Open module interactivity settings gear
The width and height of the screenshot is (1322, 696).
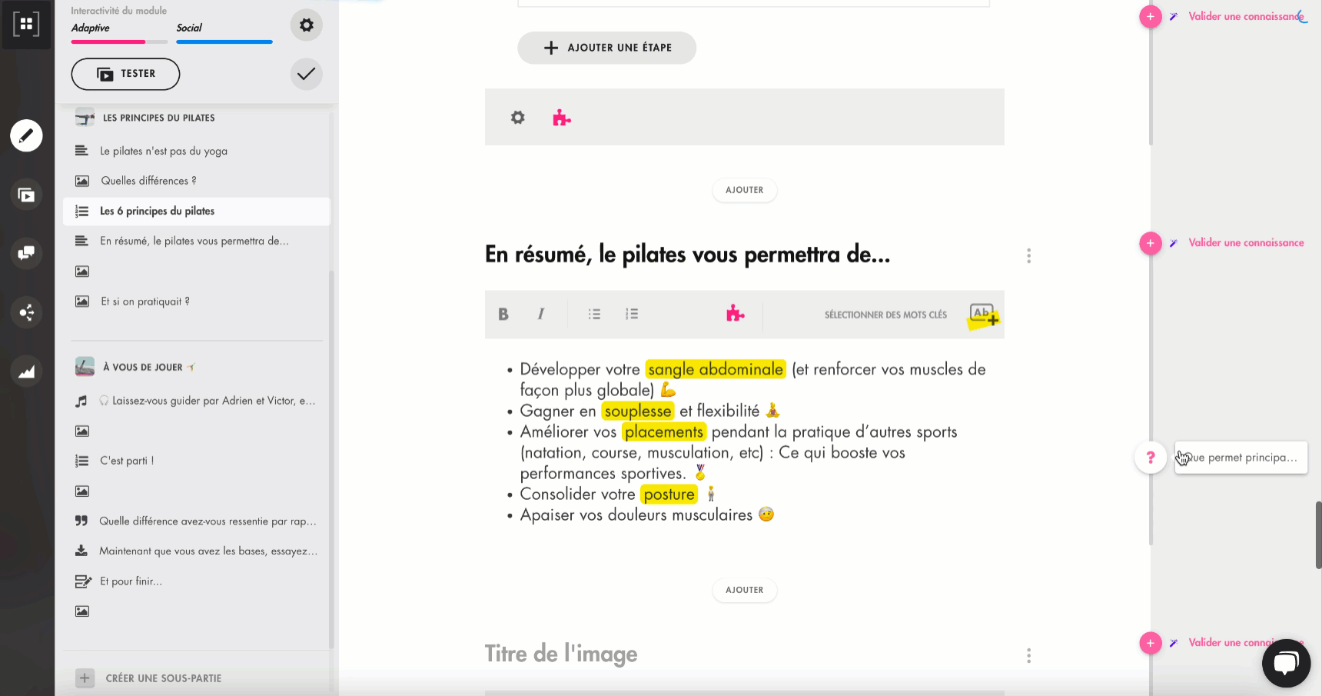306,25
